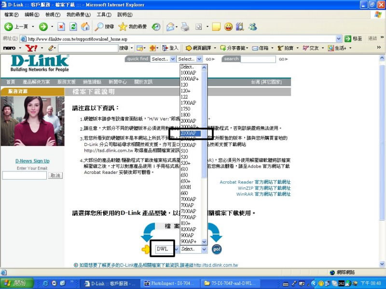Expand 網頁翻譯 dropdown arrow

[x=215, y=48]
